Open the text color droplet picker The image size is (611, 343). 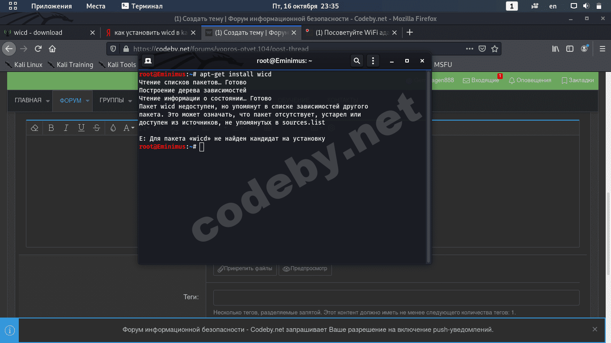(x=113, y=128)
